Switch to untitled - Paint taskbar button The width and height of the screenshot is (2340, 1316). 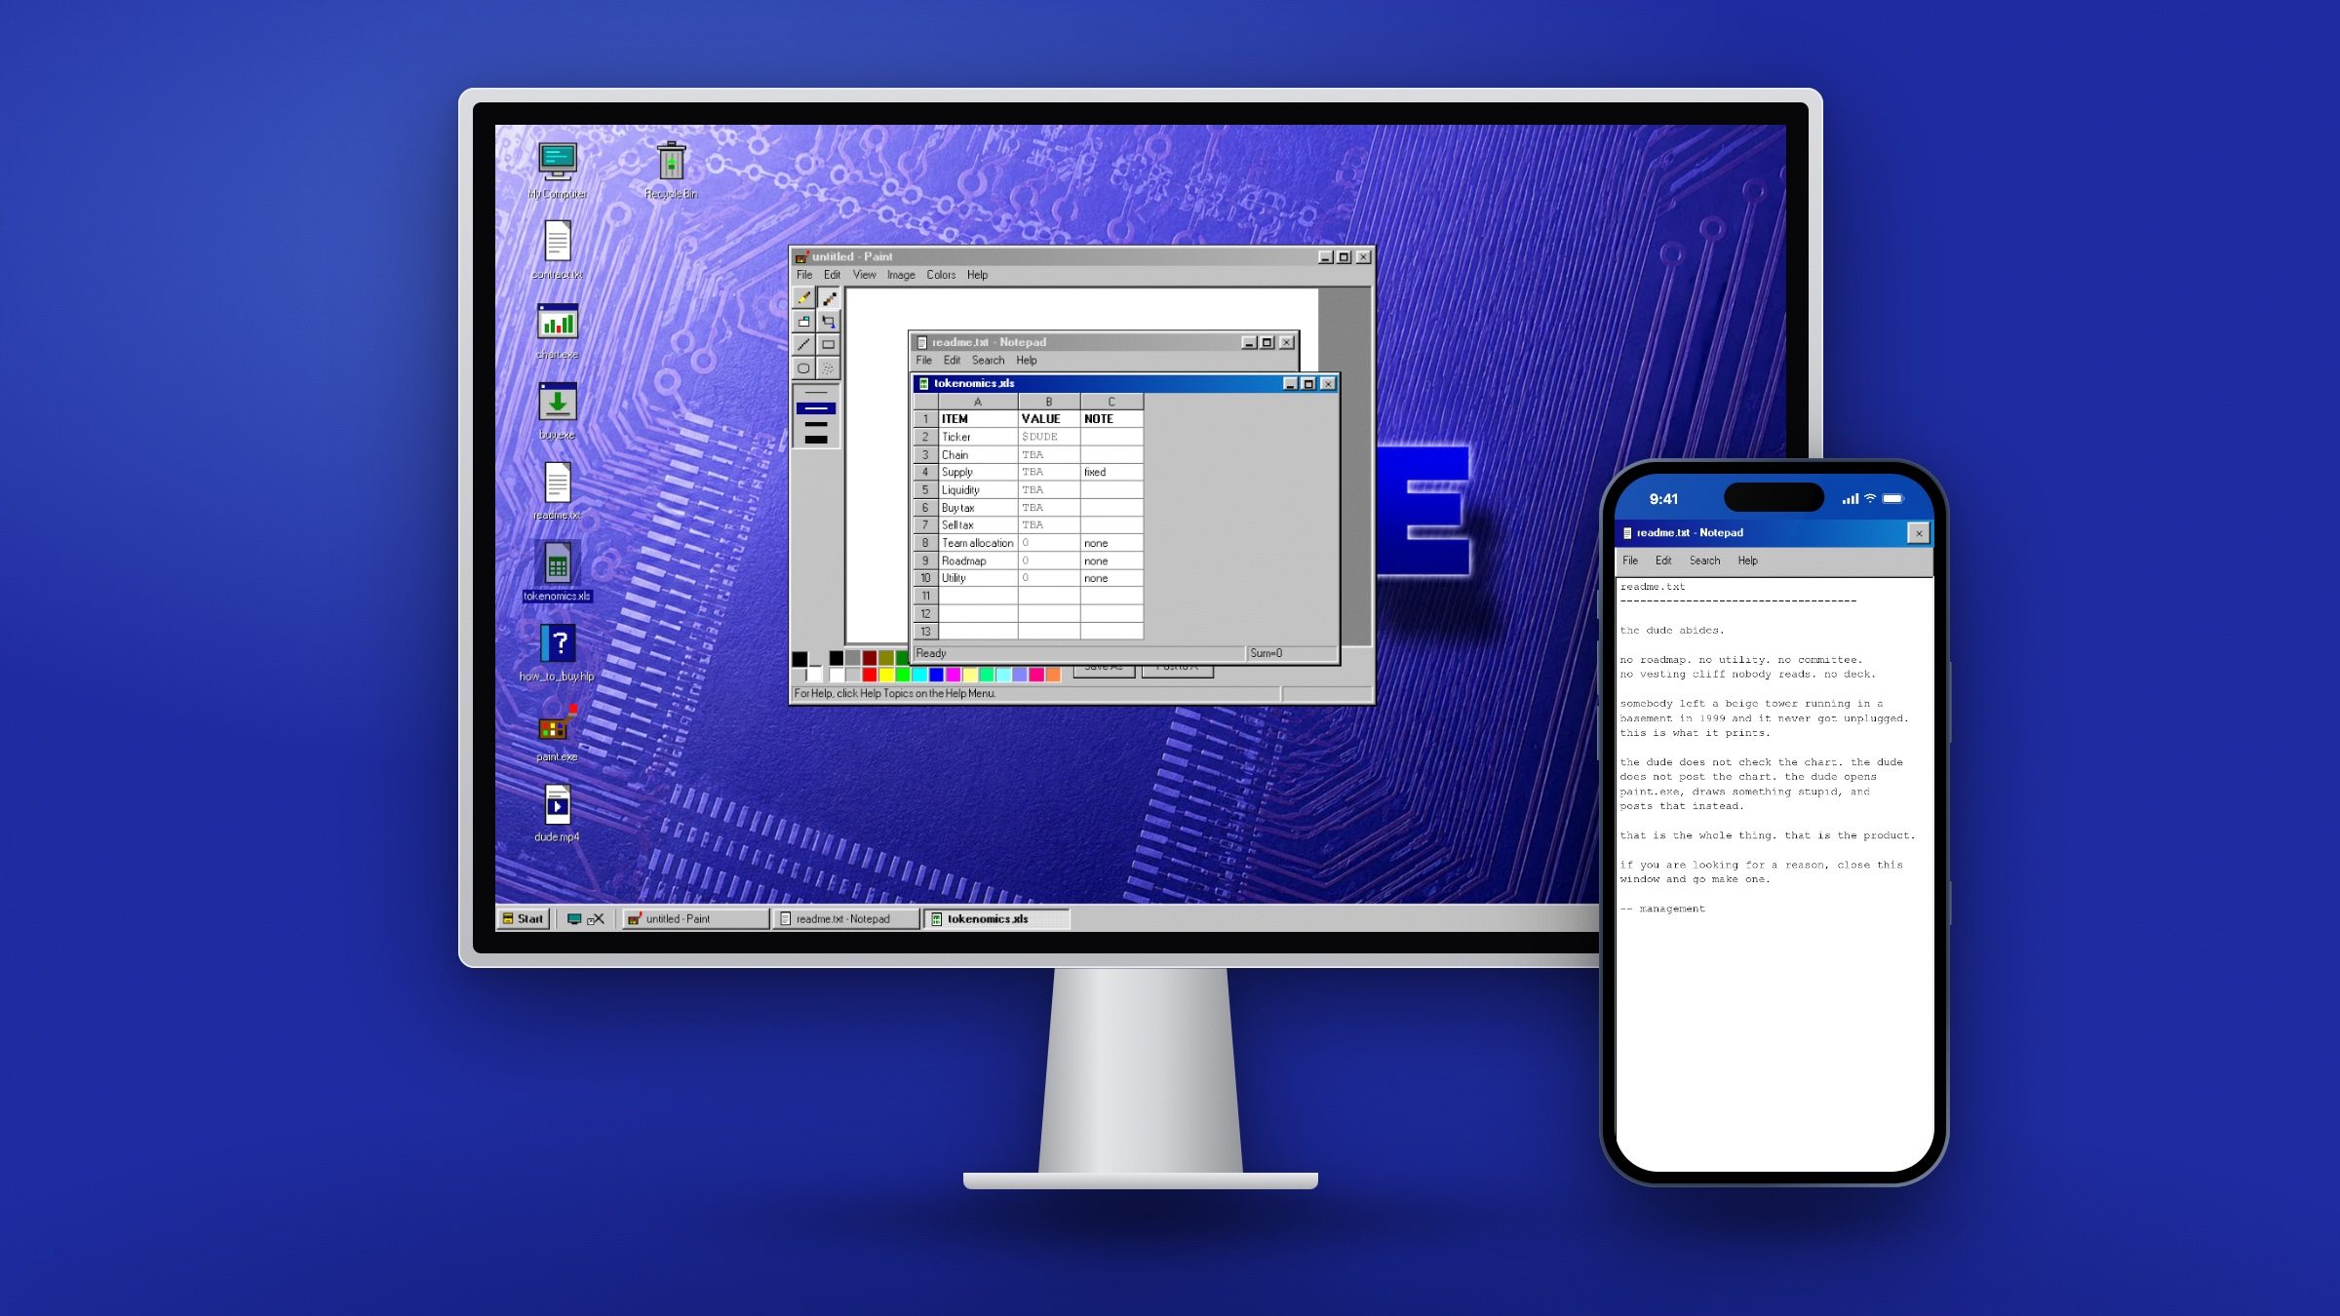(696, 918)
